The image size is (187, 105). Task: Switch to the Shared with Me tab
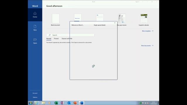tap(67, 38)
